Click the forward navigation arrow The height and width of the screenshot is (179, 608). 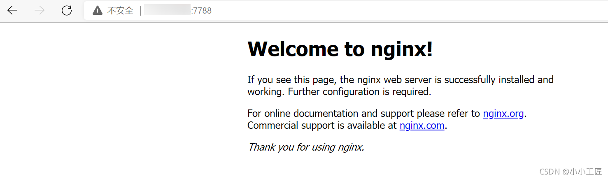tap(40, 11)
